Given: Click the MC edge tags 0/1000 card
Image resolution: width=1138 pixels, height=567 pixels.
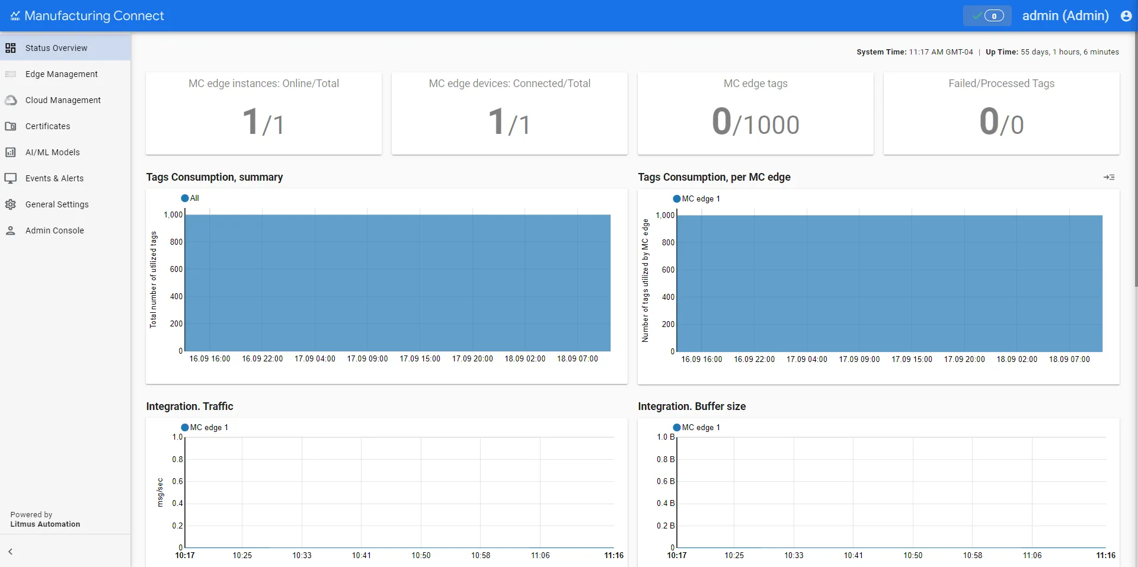Looking at the screenshot, I should click(x=756, y=114).
